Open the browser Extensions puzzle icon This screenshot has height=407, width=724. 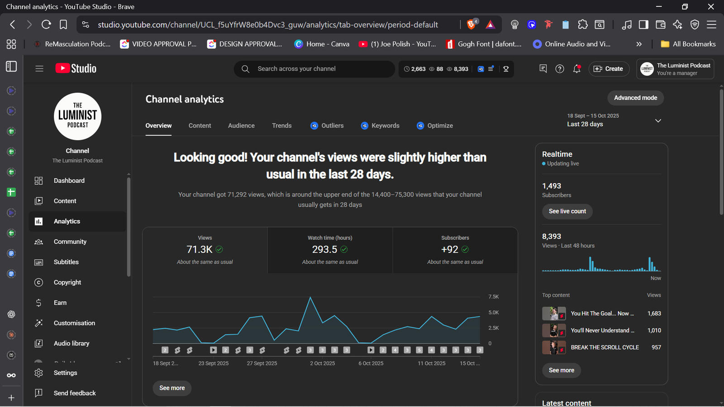583,24
